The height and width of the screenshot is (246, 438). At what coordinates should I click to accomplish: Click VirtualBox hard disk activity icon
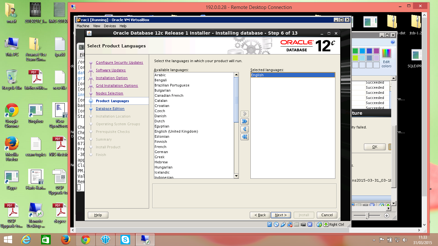pyautogui.click(x=270, y=225)
